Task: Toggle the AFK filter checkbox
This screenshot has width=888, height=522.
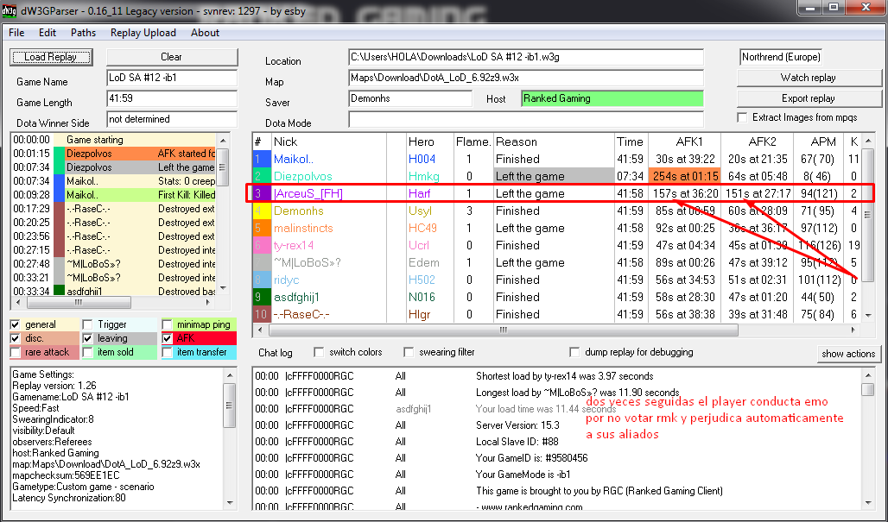Action: pos(167,338)
